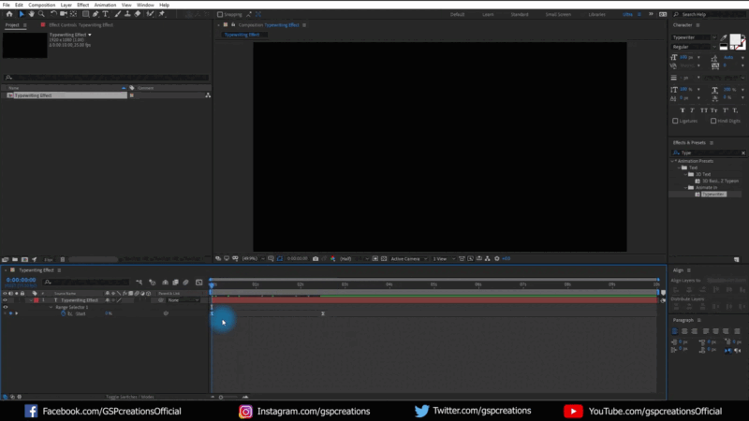This screenshot has width=749, height=421.
Task: Open the Half resolution dropdown
Action: tap(354, 259)
